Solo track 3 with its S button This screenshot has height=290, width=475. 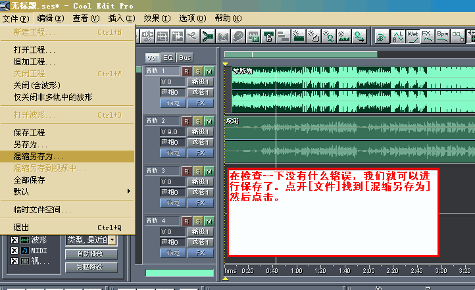[198, 172]
